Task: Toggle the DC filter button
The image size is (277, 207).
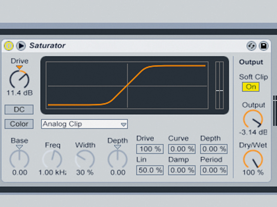Action: [19, 110]
